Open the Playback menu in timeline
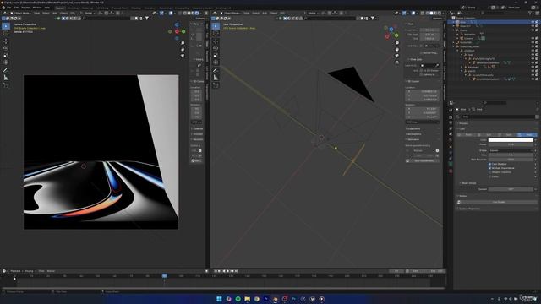The height and width of the screenshot is (304, 541). click(16, 271)
